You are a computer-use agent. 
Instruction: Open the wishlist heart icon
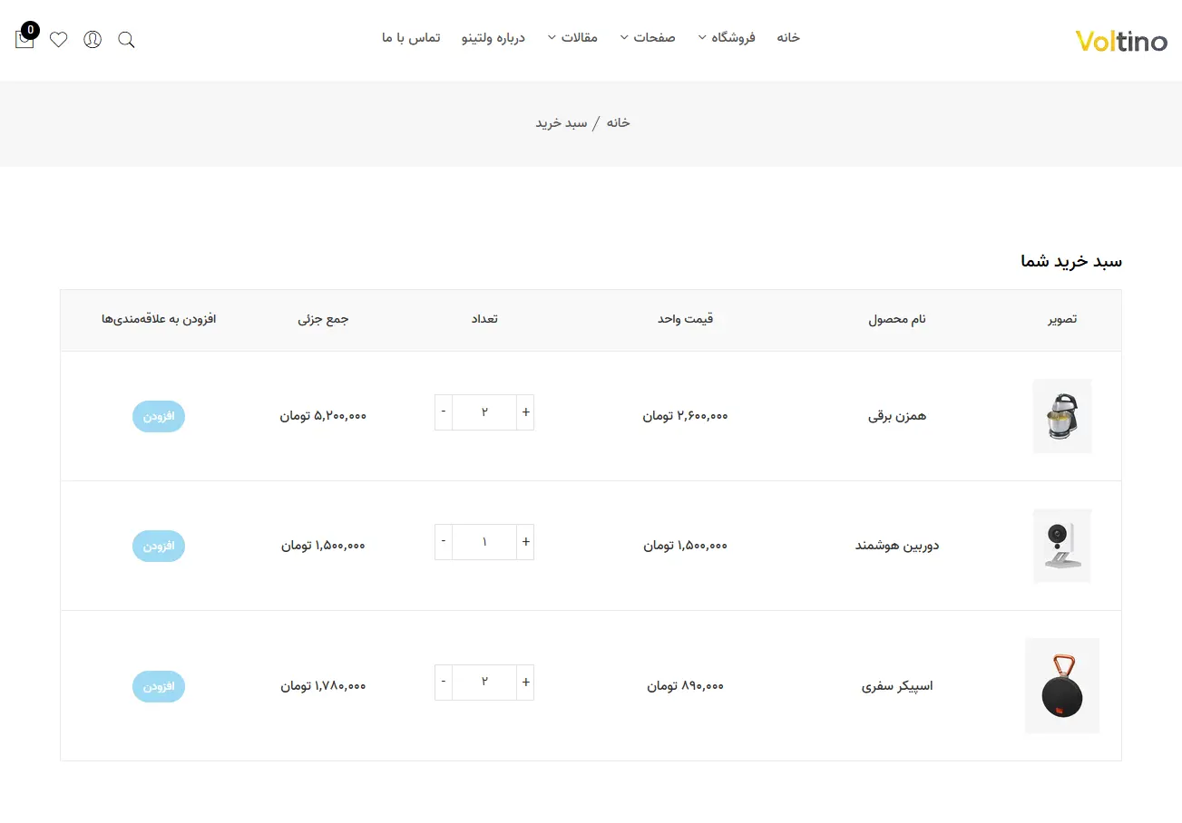pyautogui.click(x=58, y=40)
